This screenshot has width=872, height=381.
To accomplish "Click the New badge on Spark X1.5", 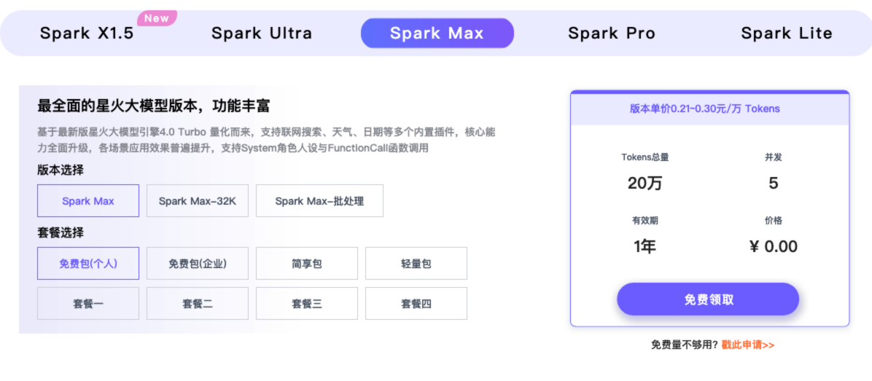I will (x=157, y=18).
